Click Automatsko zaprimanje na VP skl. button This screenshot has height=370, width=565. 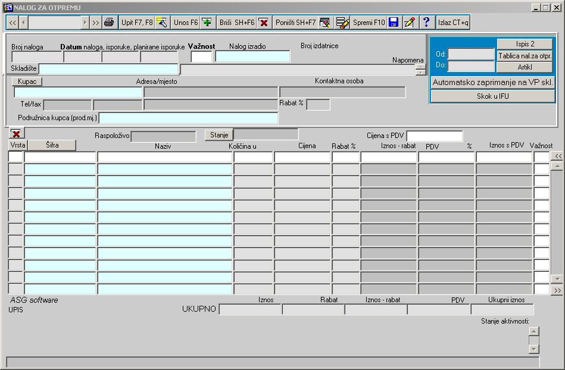(492, 83)
